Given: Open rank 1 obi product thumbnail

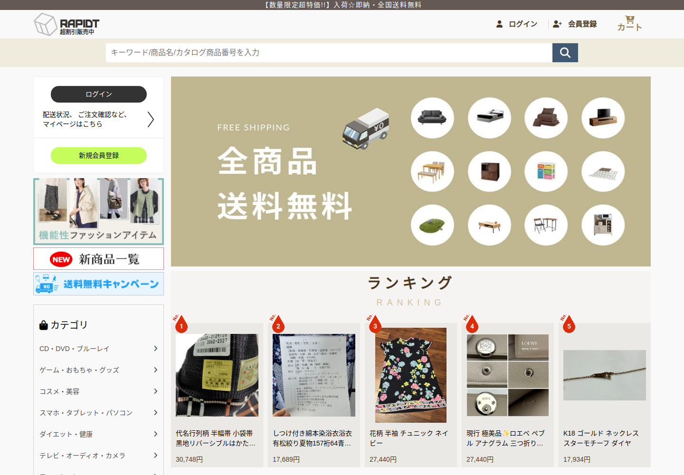Looking at the screenshot, I should coord(217,375).
